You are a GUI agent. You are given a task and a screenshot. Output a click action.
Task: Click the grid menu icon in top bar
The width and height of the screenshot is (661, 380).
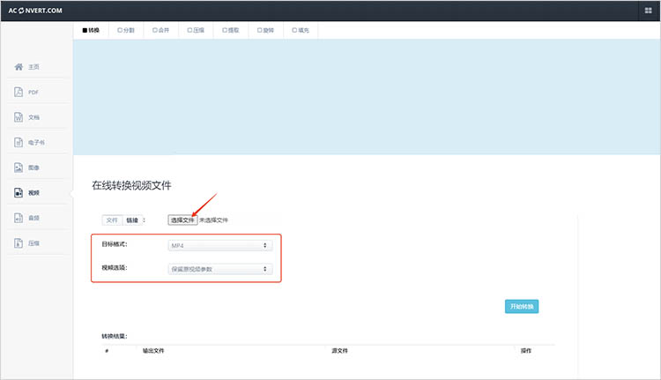pos(649,11)
